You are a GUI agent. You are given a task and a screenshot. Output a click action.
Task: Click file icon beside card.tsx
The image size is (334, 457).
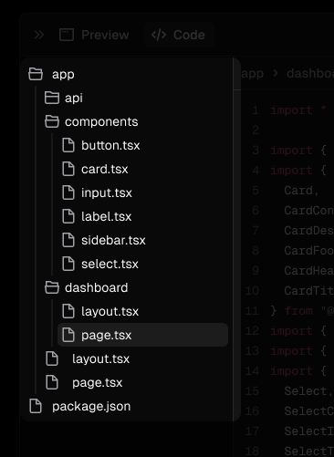coord(68,169)
